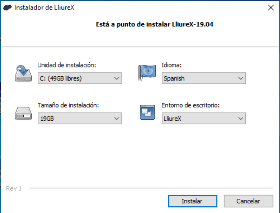Click the 'Rev 1' revision text
This screenshot has height=213, width=280.
[x=14, y=188]
